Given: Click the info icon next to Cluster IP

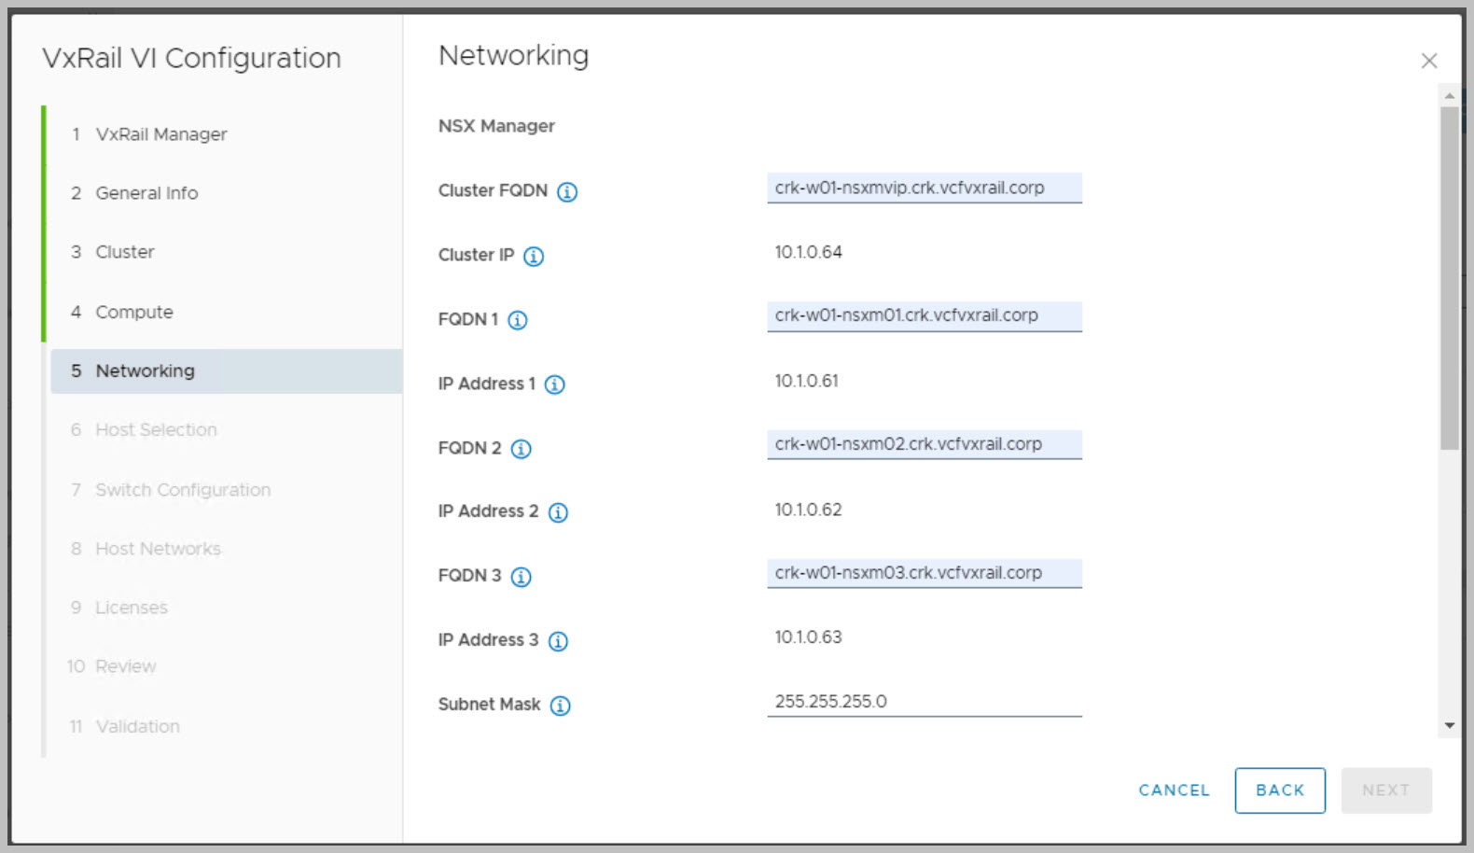Looking at the screenshot, I should click(x=534, y=257).
